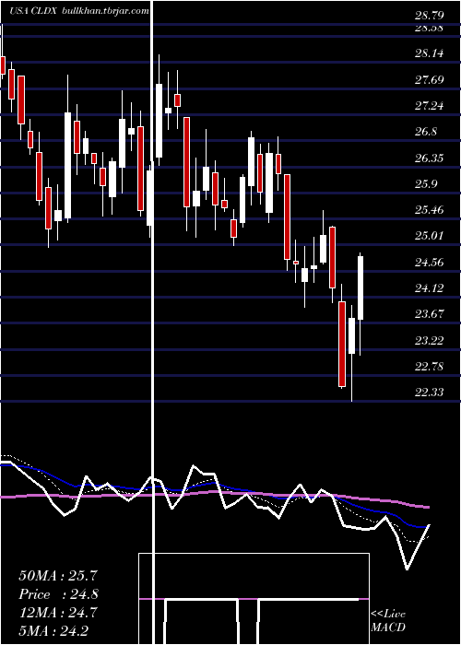This screenshot has height=645, width=461.
Task: Click the tall vertical white marker line
Action: [x=154, y=322]
